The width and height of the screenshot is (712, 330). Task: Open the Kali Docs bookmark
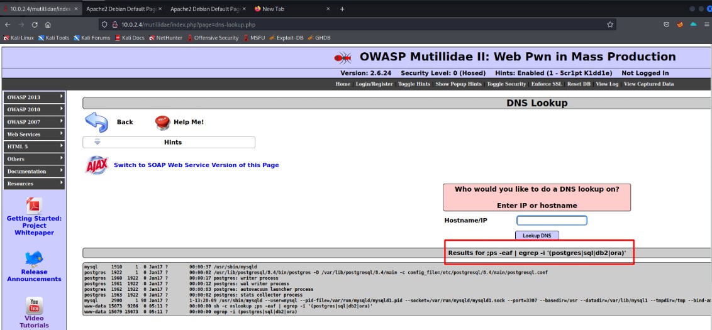pyautogui.click(x=130, y=38)
